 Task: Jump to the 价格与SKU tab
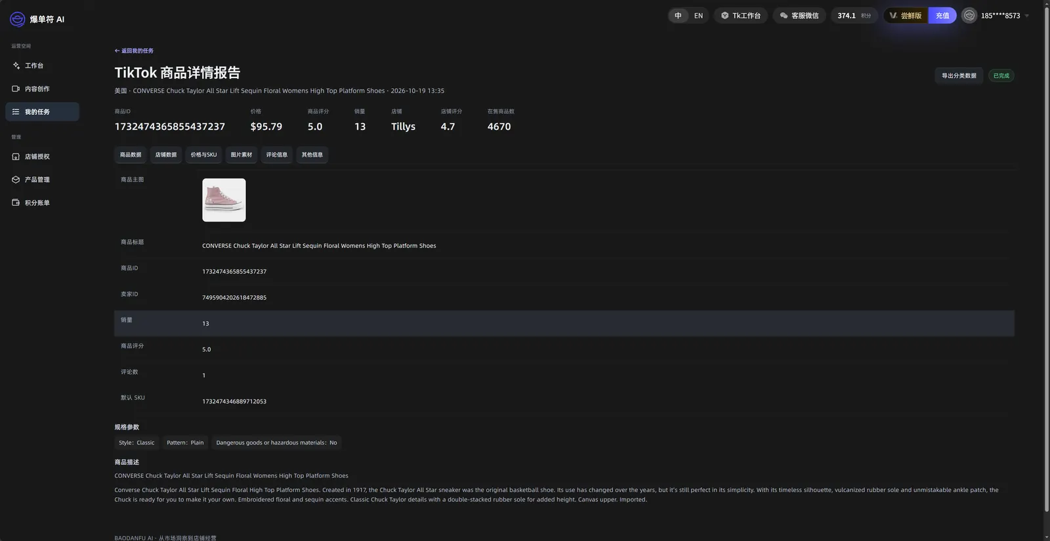pos(203,155)
